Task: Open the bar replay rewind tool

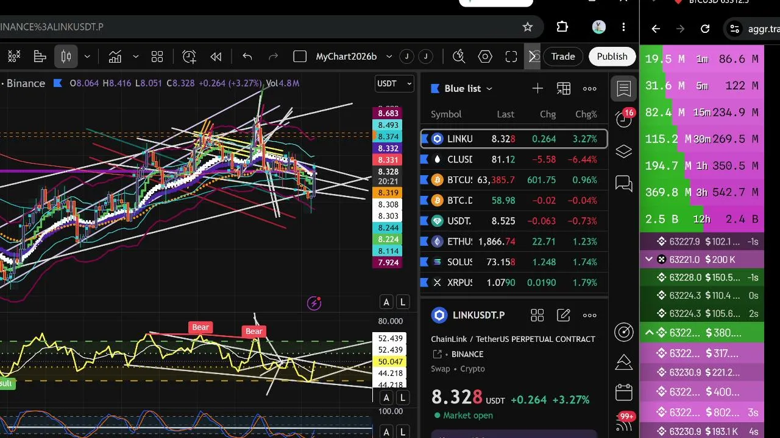Action: click(x=216, y=57)
